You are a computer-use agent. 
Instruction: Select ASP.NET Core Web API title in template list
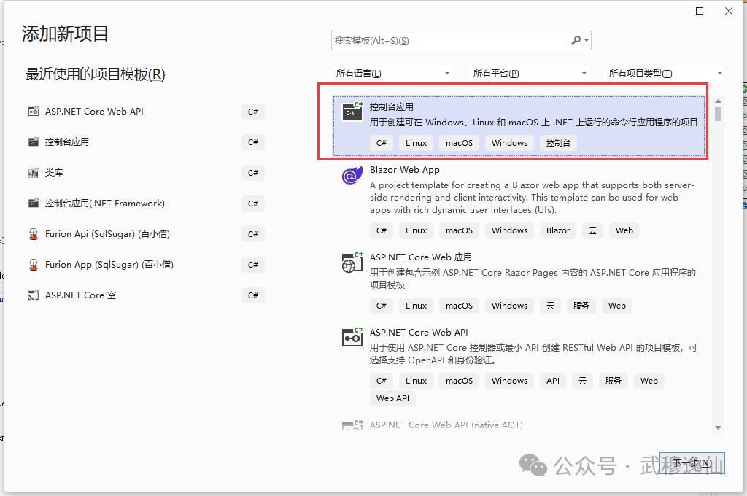419,333
